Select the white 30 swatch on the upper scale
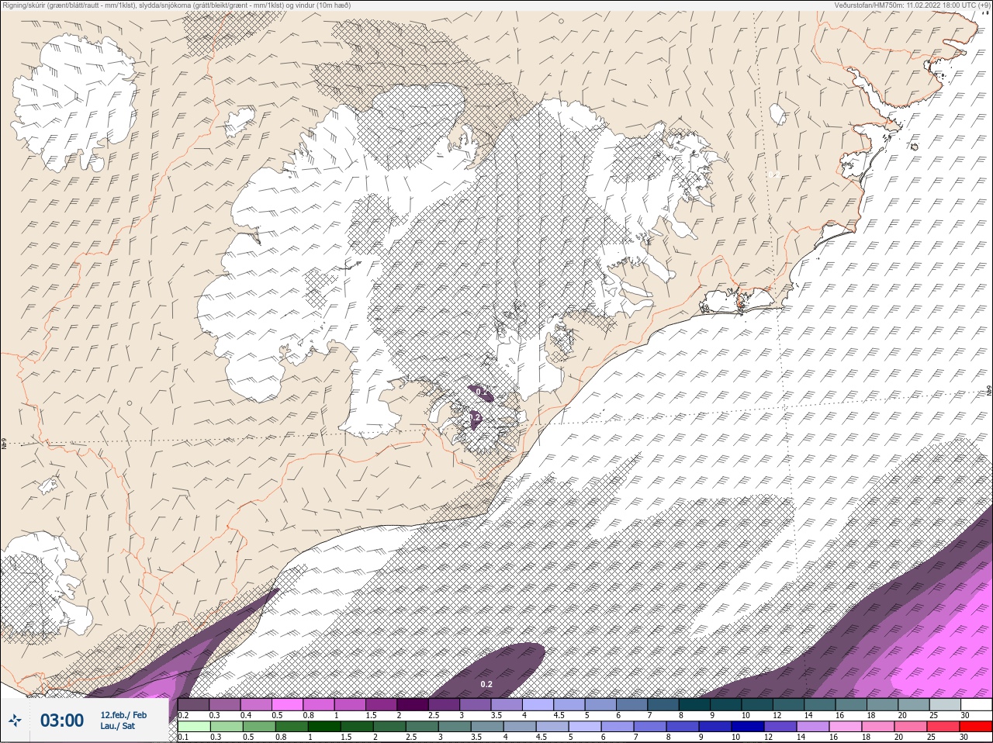This screenshot has width=993, height=743. 977,704
